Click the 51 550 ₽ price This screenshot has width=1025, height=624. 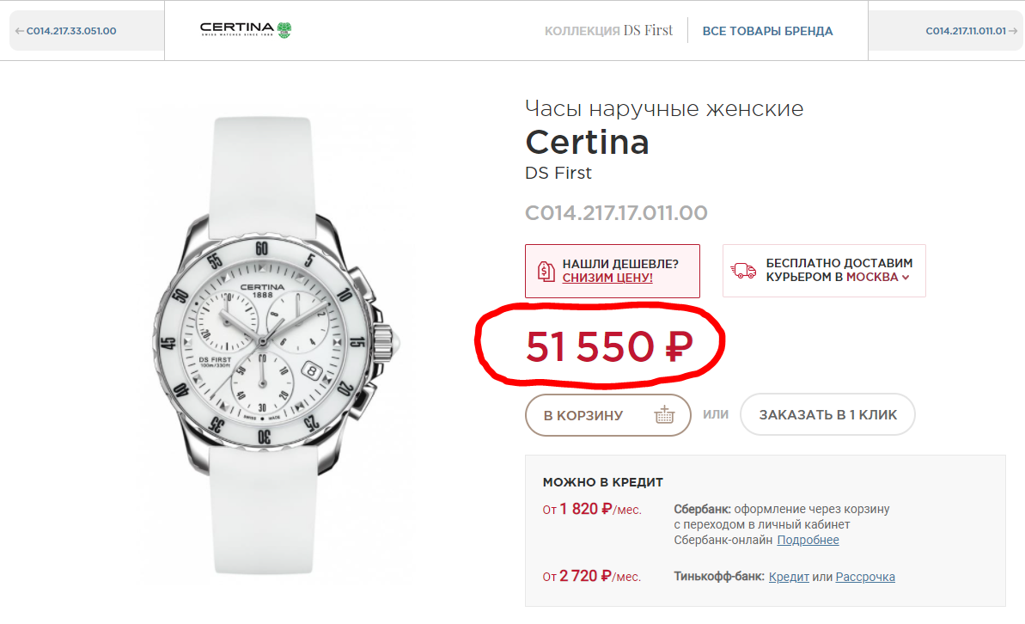(x=608, y=347)
